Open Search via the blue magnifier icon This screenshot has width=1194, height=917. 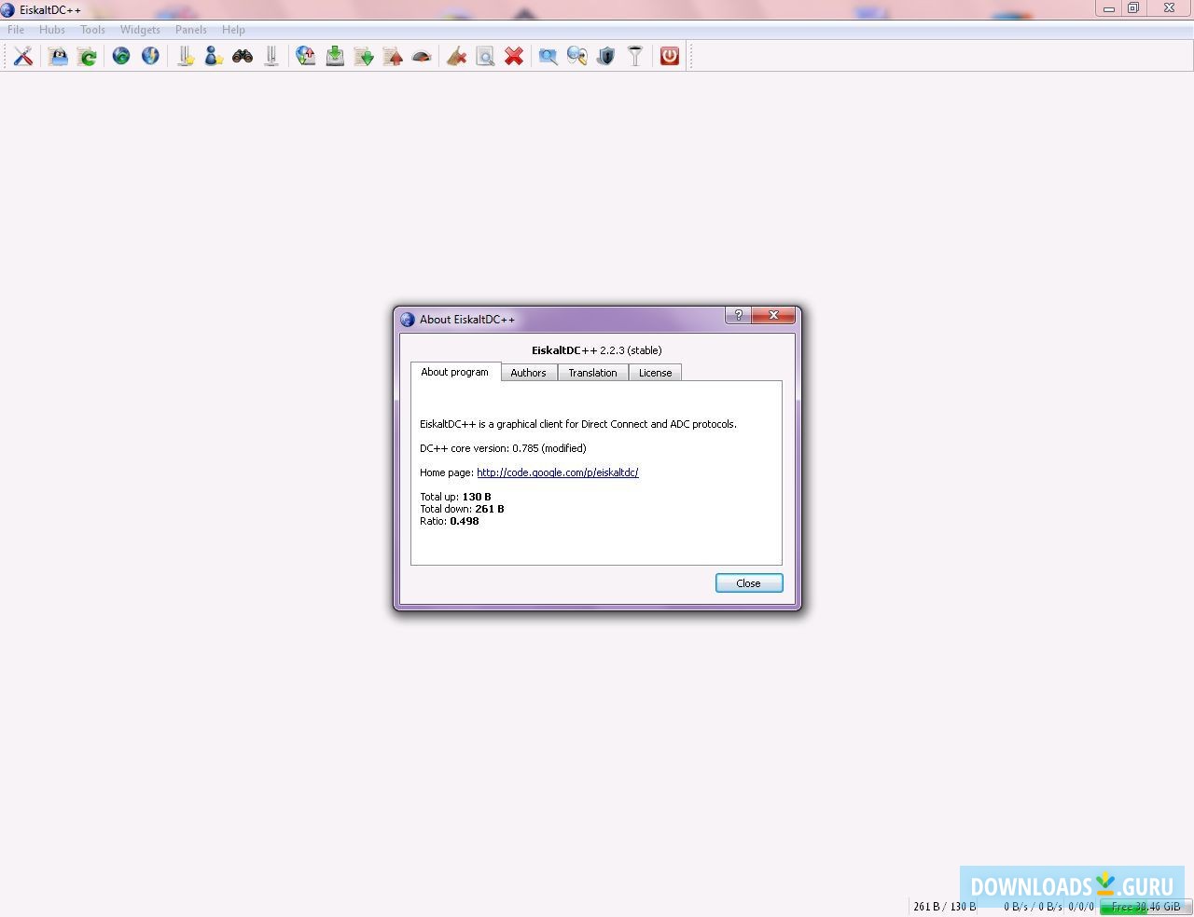pos(548,56)
